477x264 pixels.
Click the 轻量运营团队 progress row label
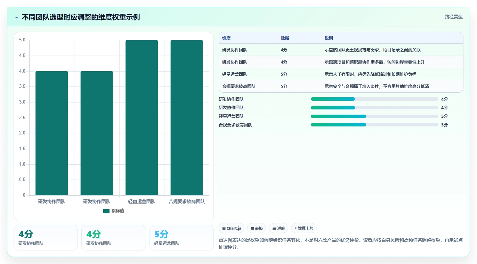[231, 116]
